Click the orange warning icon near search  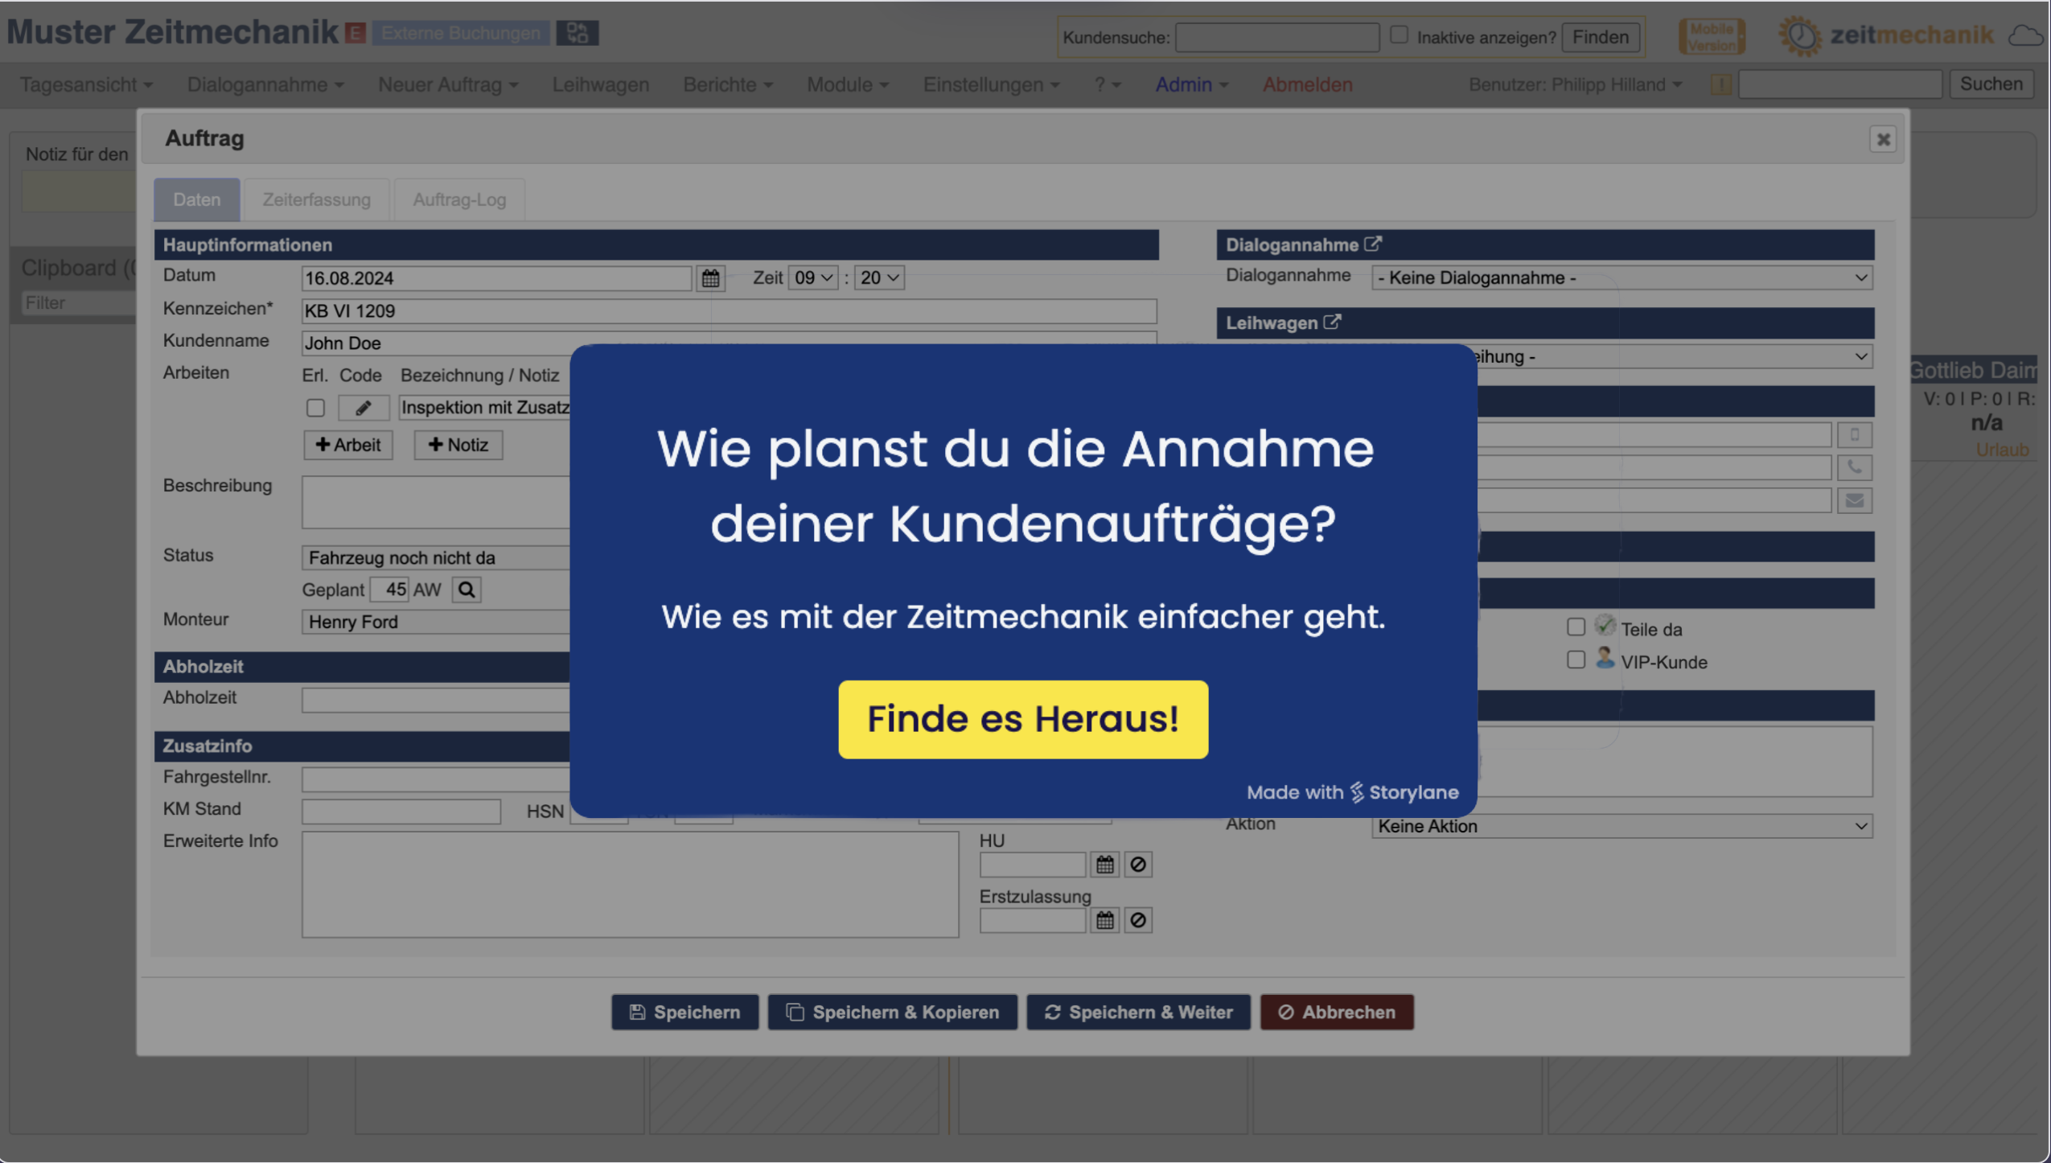point(1720,84)
